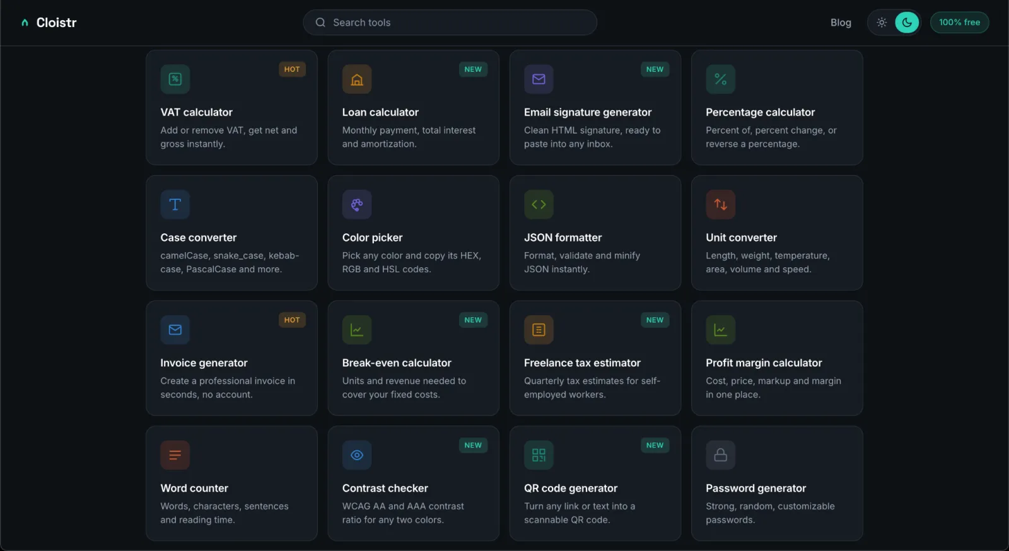
Task: Click the Percentage calculator percent icon
Action: 721,79
